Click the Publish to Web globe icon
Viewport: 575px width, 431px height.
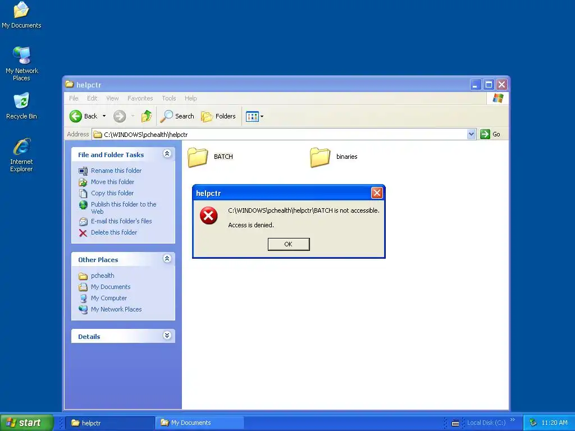pos(83,205)
